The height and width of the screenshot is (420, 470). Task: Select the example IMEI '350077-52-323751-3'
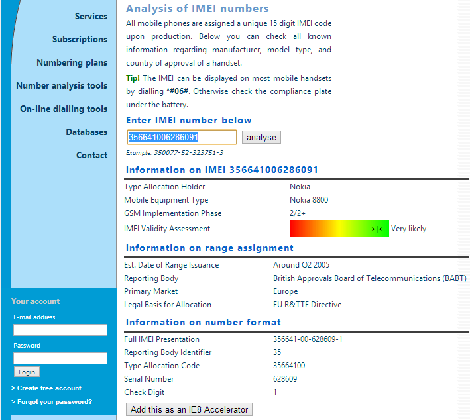(x=188, y=153)
